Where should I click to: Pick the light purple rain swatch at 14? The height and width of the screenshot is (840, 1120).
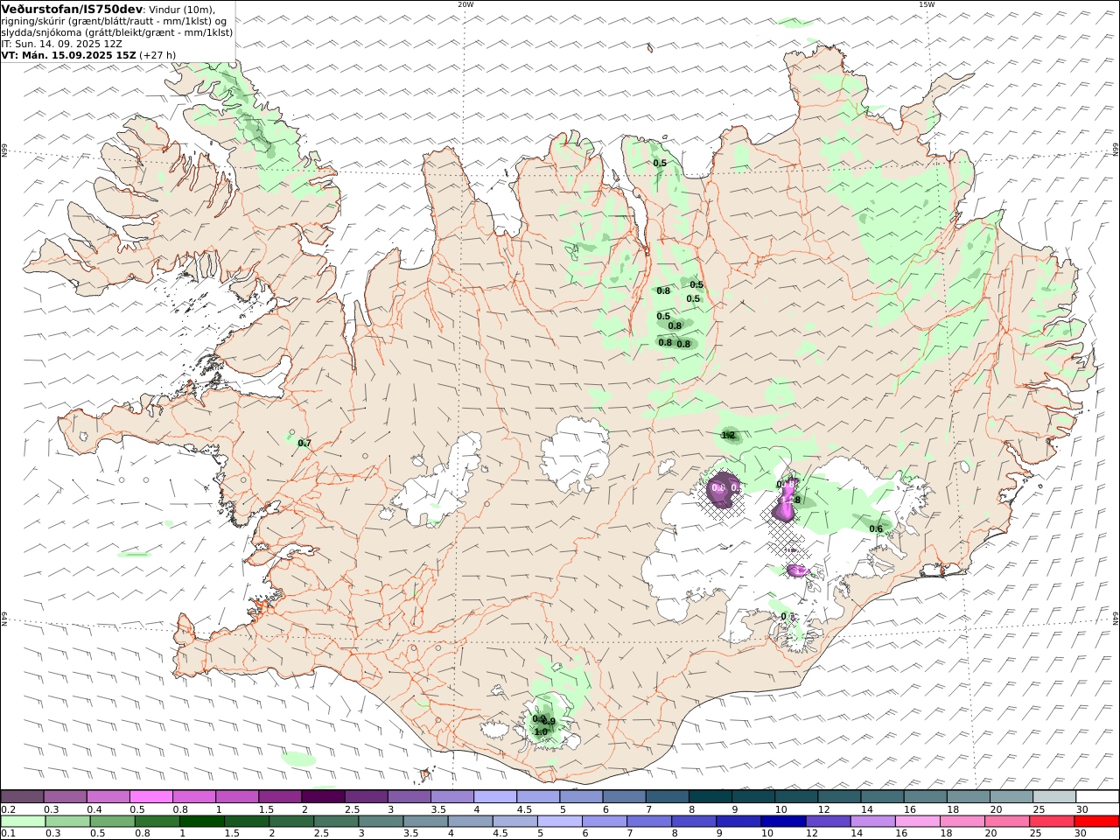(872, 821)
